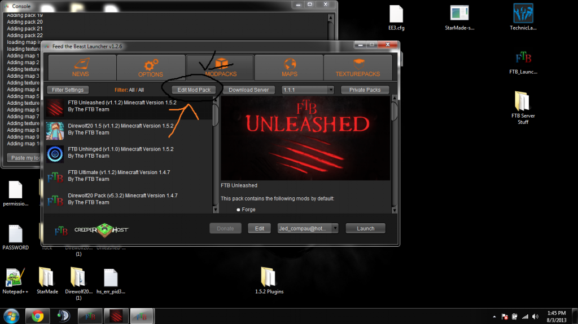Viewport: 578px width, 324px height.
Task: Open the Jed_compau account dropdown
Action: (x=308, y=229)
